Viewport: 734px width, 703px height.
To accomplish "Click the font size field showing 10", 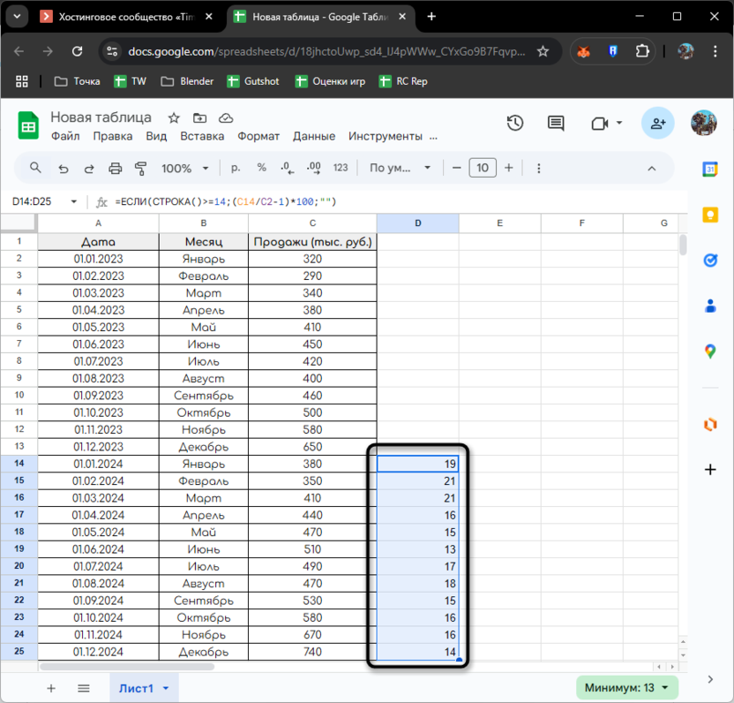I will coord(483,168).
